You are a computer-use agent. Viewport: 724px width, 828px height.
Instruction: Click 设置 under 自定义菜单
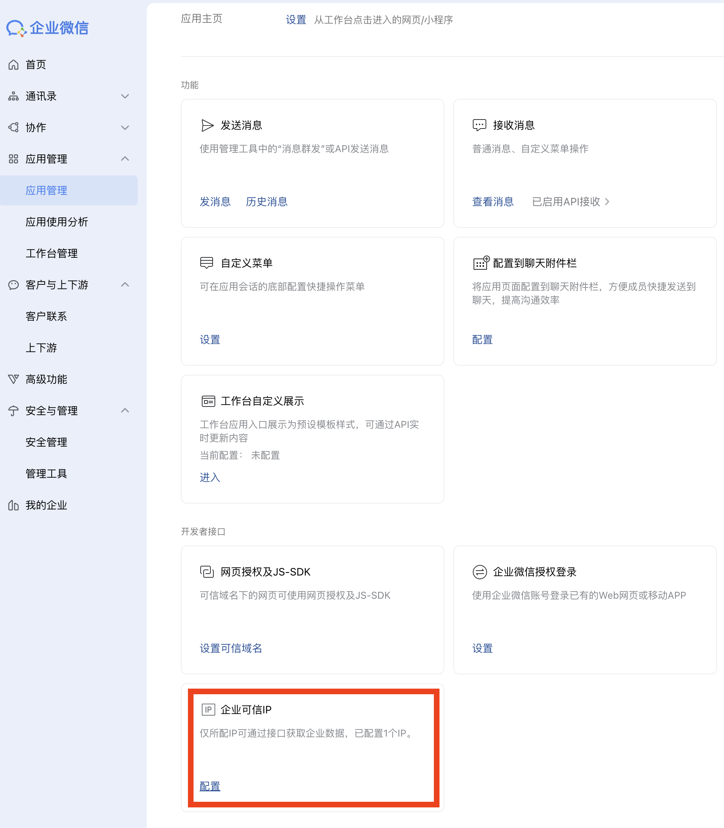210,339
